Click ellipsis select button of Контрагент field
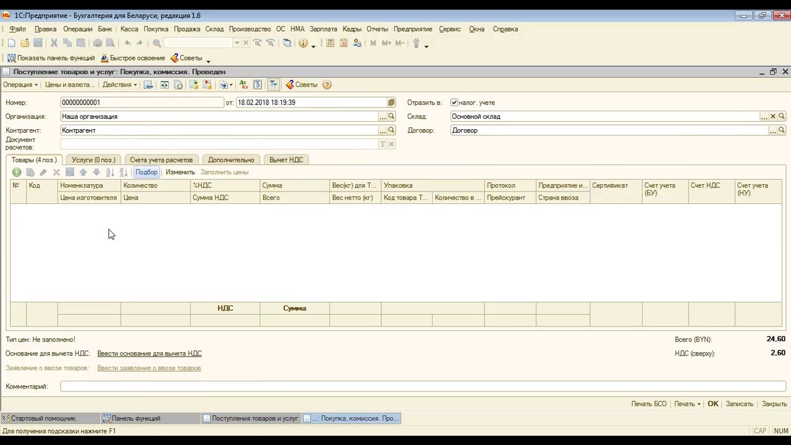The height and width of the screenshot is (445, 791). pos(383,130)
